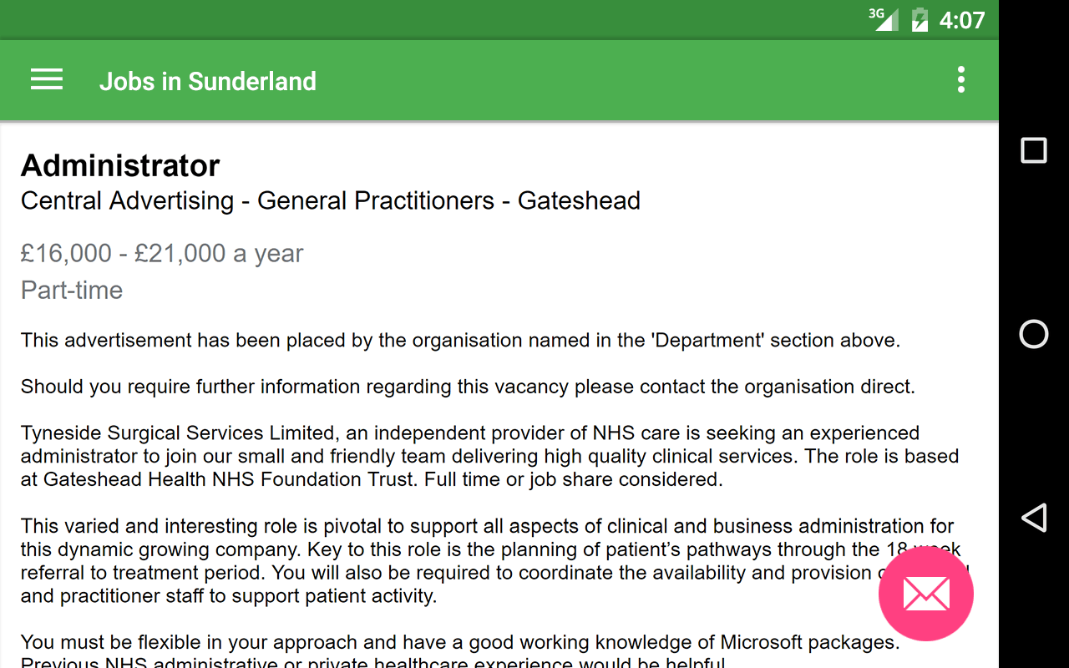Tap the Part-time job type label
Screen dimensions: 1069x668
(72, 290)
